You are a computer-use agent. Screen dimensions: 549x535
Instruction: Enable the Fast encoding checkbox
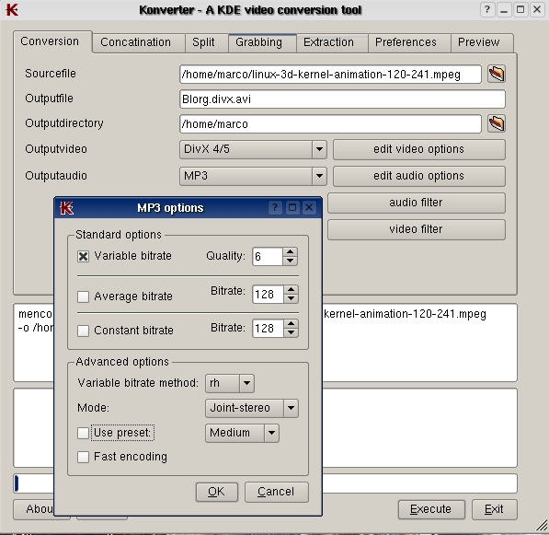pyautogui.click(x=83, y=457)
